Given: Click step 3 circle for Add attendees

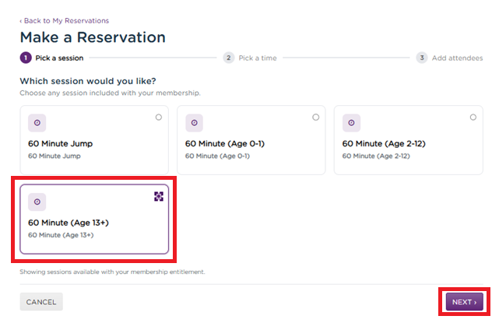Looking at the screenshot, I should click(422, 58).
